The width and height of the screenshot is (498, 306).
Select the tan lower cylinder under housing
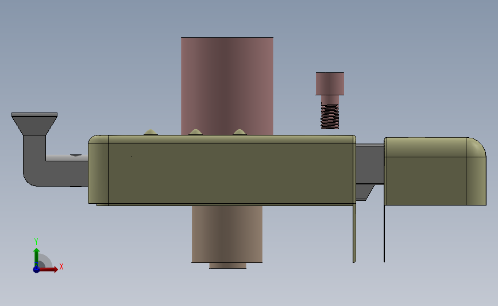pyautogui.click(x=227, y=234)
